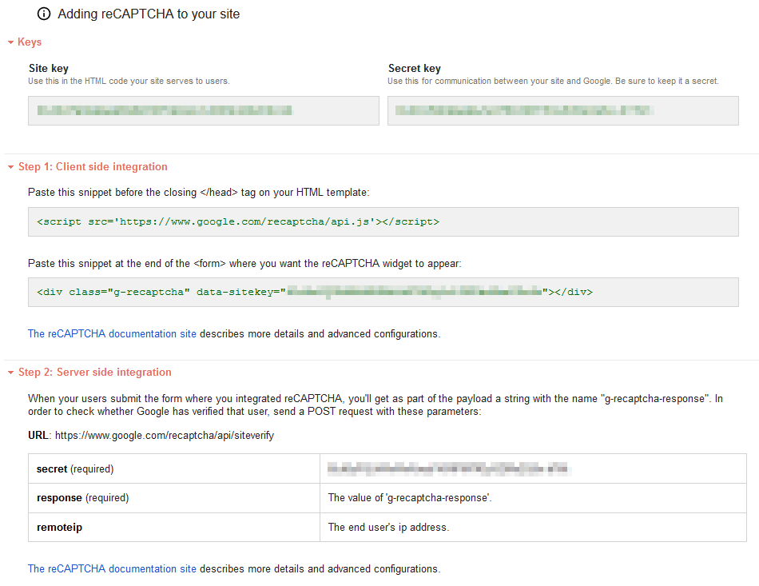Collapse Step 2: Server side integration
This screenshot has width=759, height=586.
coord(10,373)
